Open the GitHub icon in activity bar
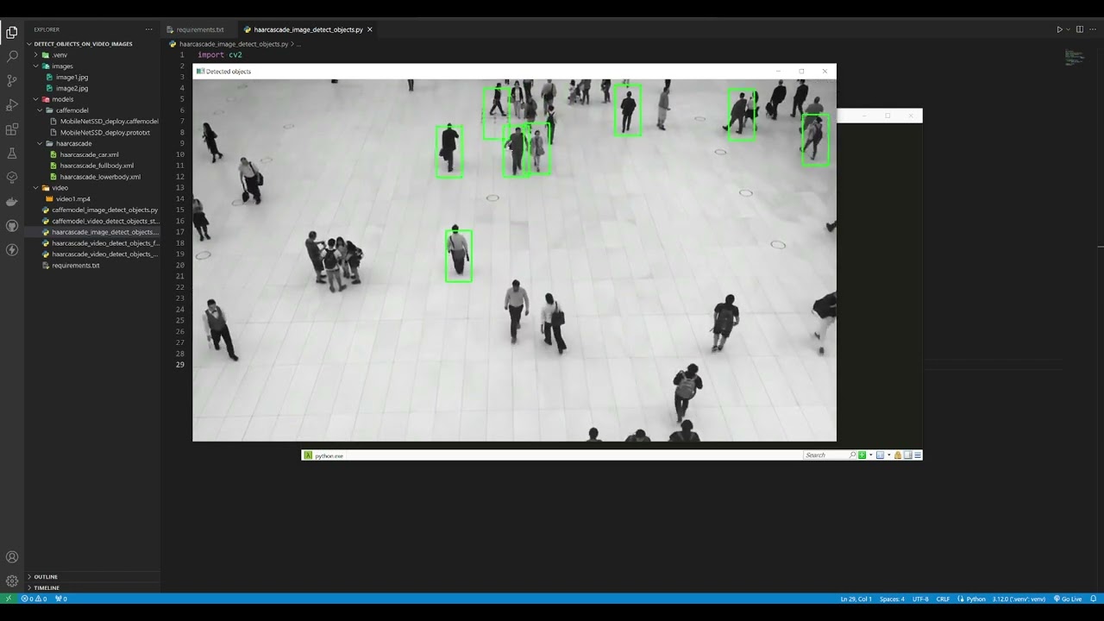This screenshot has height=621, width=1104. (x=12, y=226)
